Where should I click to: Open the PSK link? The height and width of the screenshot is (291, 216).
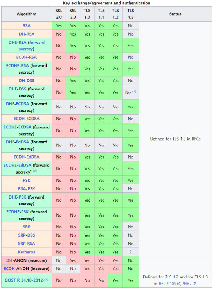coord(27,180)
